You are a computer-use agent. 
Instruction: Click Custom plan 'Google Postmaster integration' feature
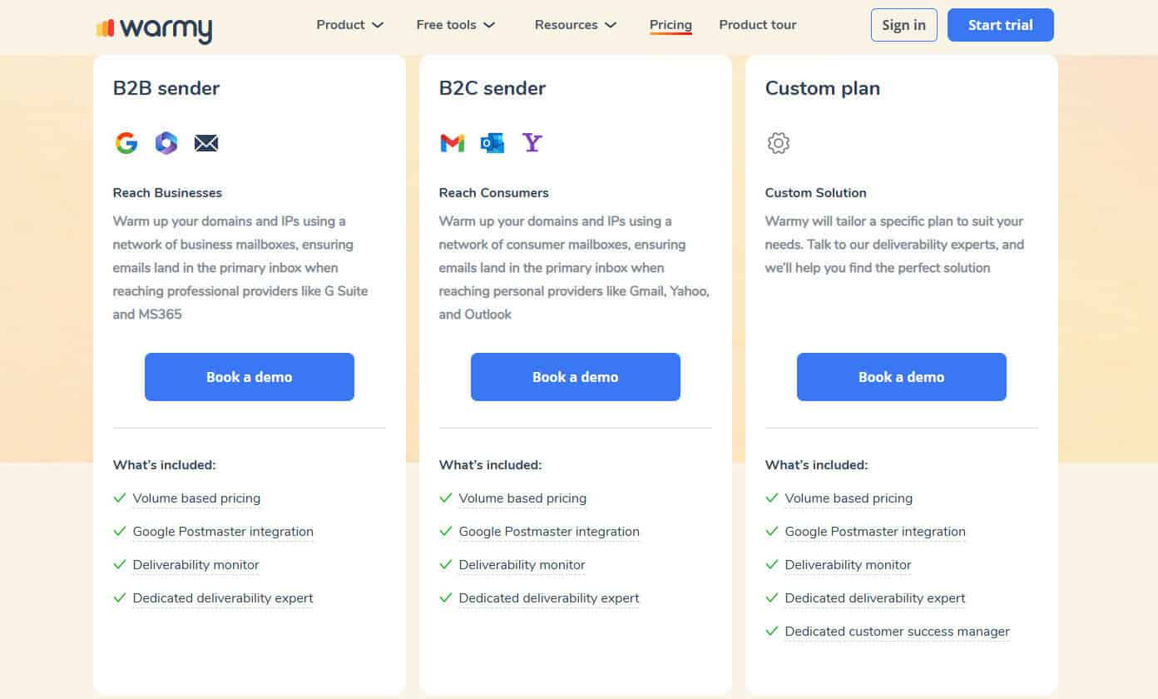tap(875, 532)
